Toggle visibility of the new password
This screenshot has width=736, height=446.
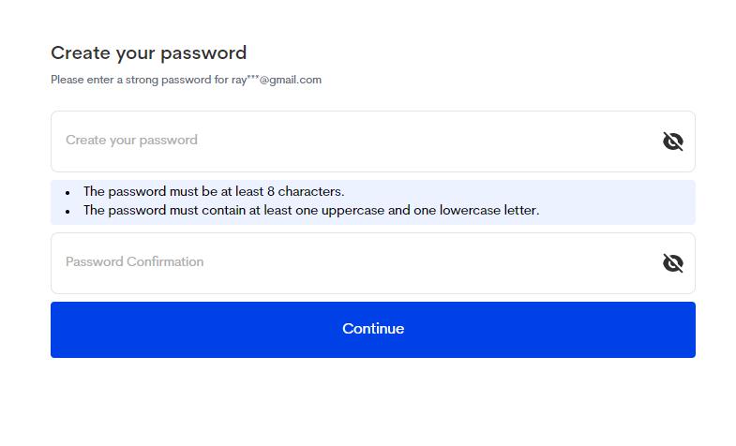[x=672, y=141]
